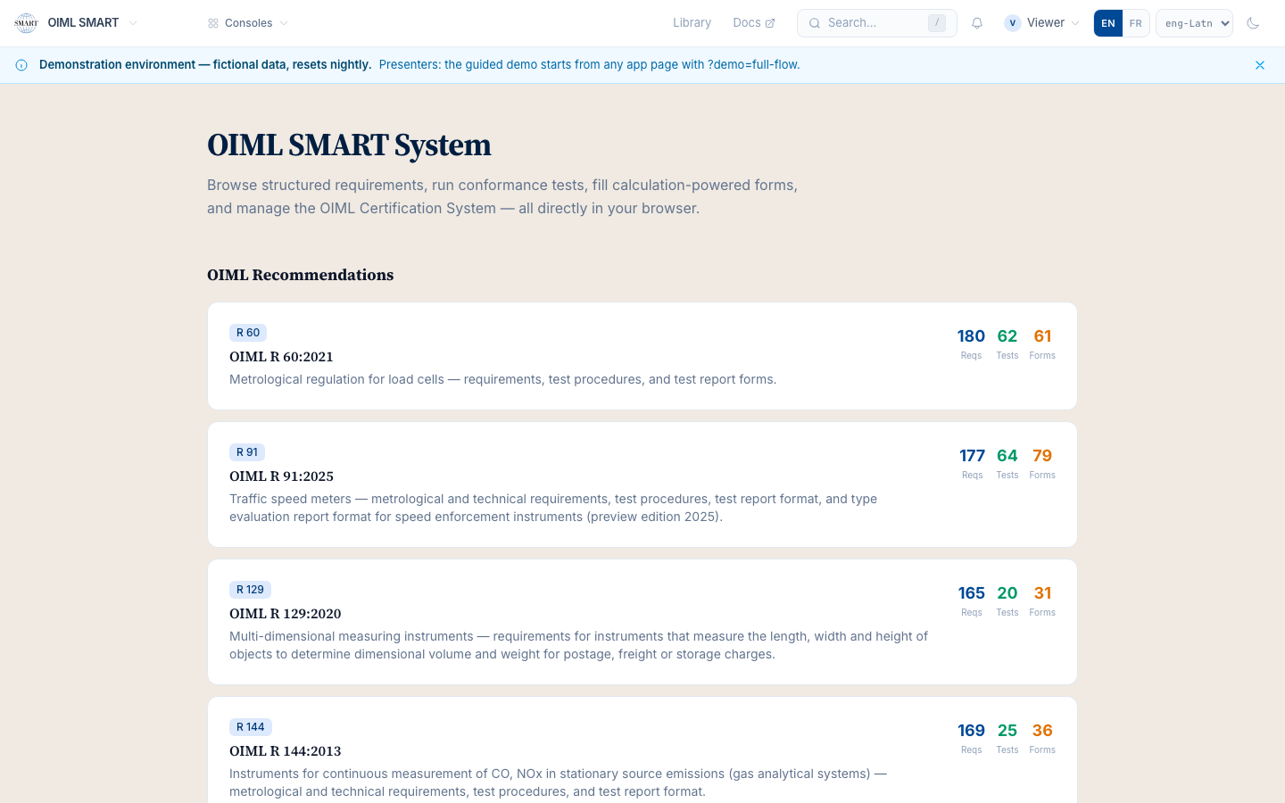Click the 62 Tests count for R 60

coord(1007,344)
